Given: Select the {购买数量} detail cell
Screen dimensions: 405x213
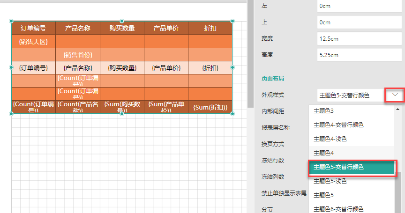Looking at the screenshot, I should pyautogui.click(x=122, y=68).
